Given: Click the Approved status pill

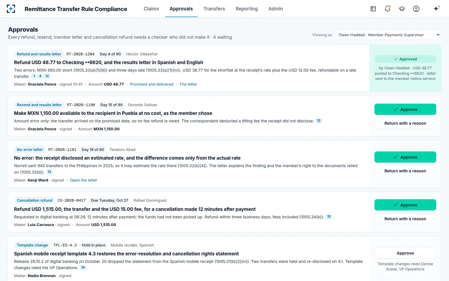Looking at the screenshot, I should 405,59.
